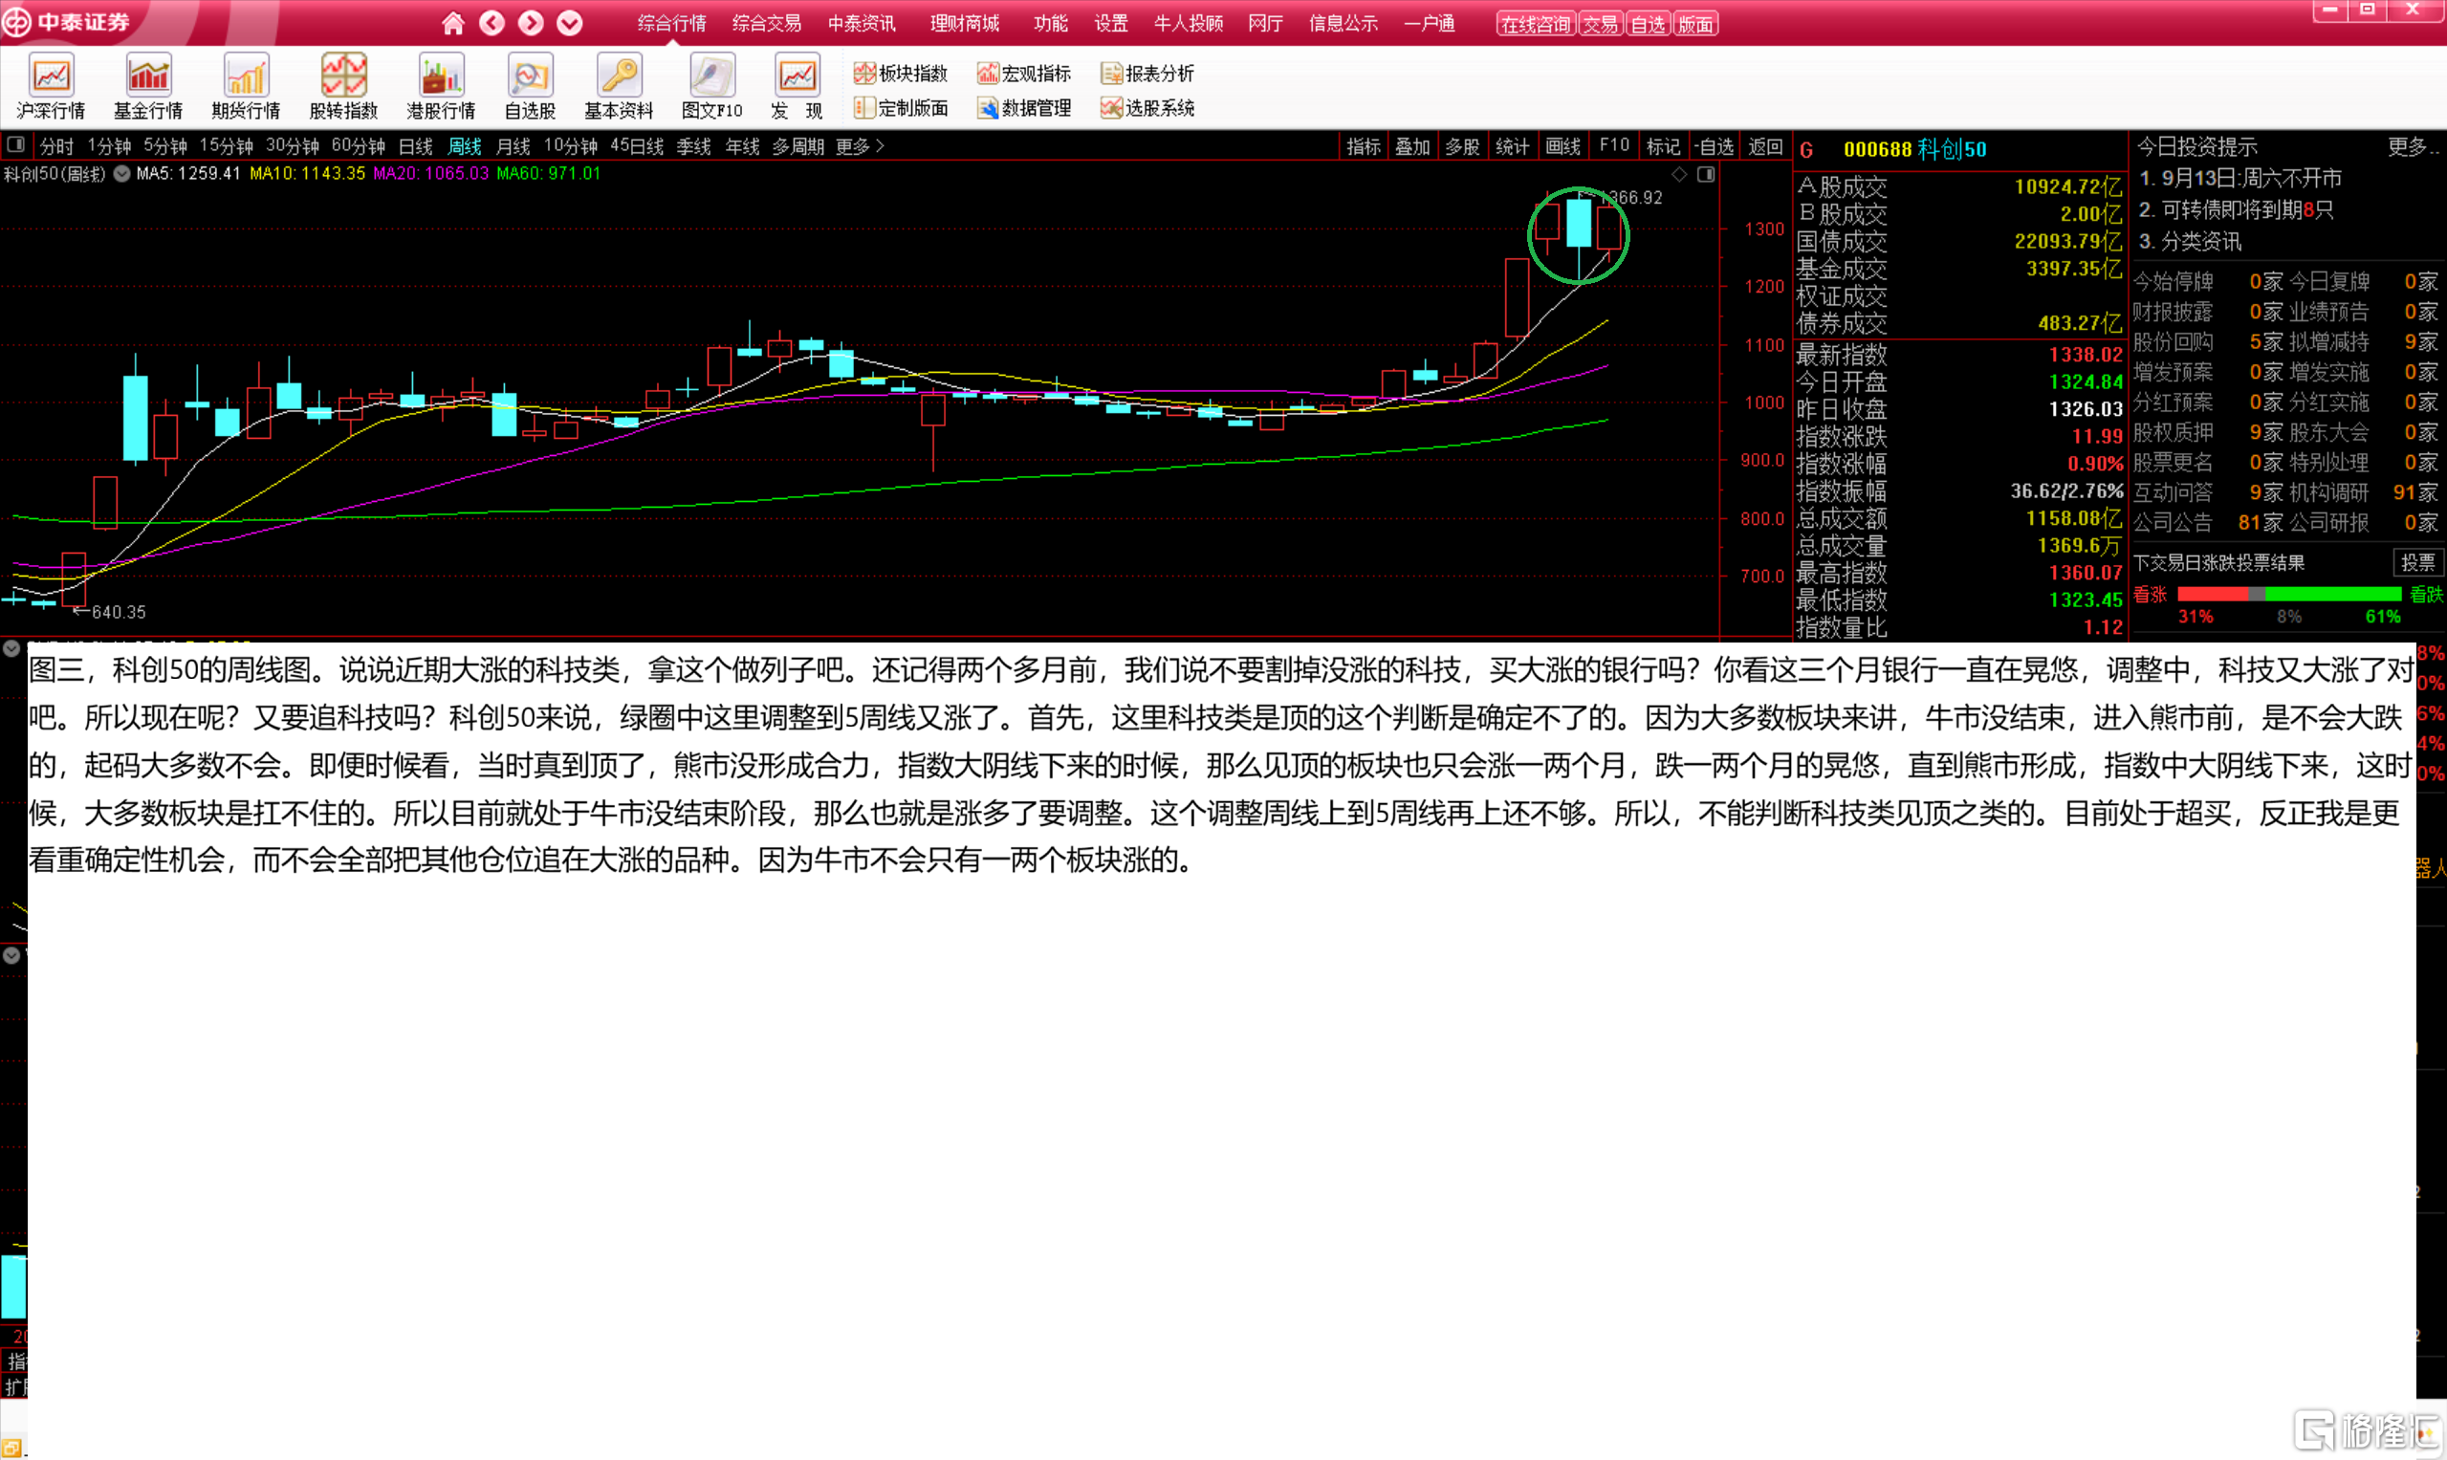Click the red 看涨 portion of the vote bar
This screenshot has height=1460, width=2447.
click(x=2212, y=595)
